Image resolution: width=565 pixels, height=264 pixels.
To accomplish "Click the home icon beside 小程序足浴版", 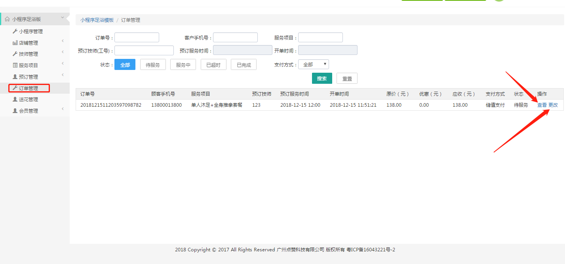I will point(7,19).
